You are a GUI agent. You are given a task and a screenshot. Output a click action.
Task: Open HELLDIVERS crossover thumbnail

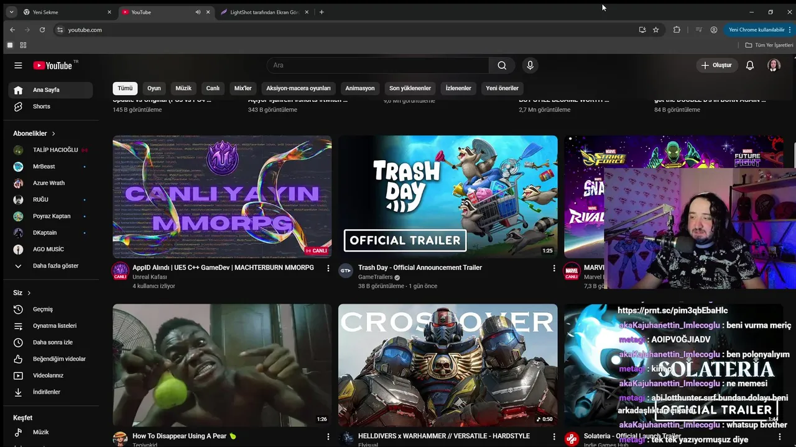pos(448,365)
